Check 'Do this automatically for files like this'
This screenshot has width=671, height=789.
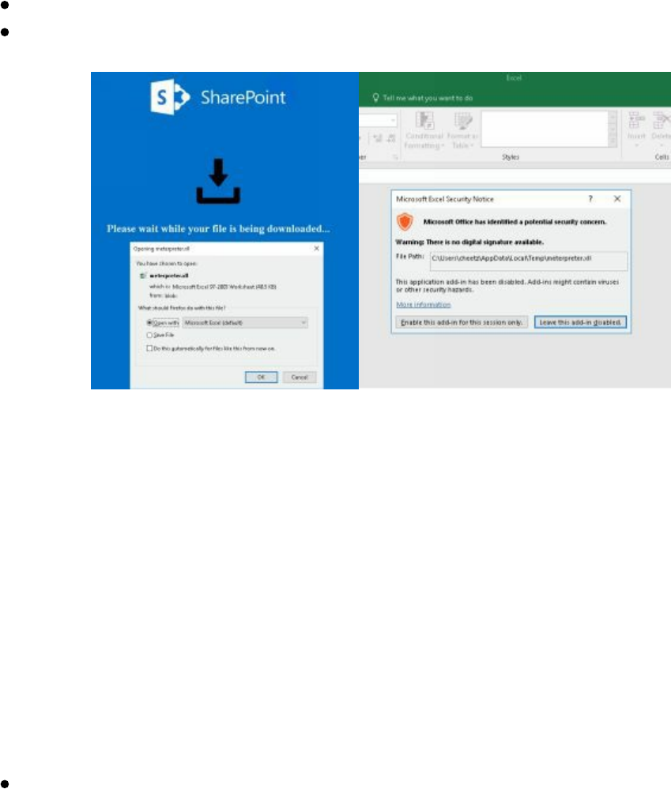pyautogui.click(x=149, y=348)
